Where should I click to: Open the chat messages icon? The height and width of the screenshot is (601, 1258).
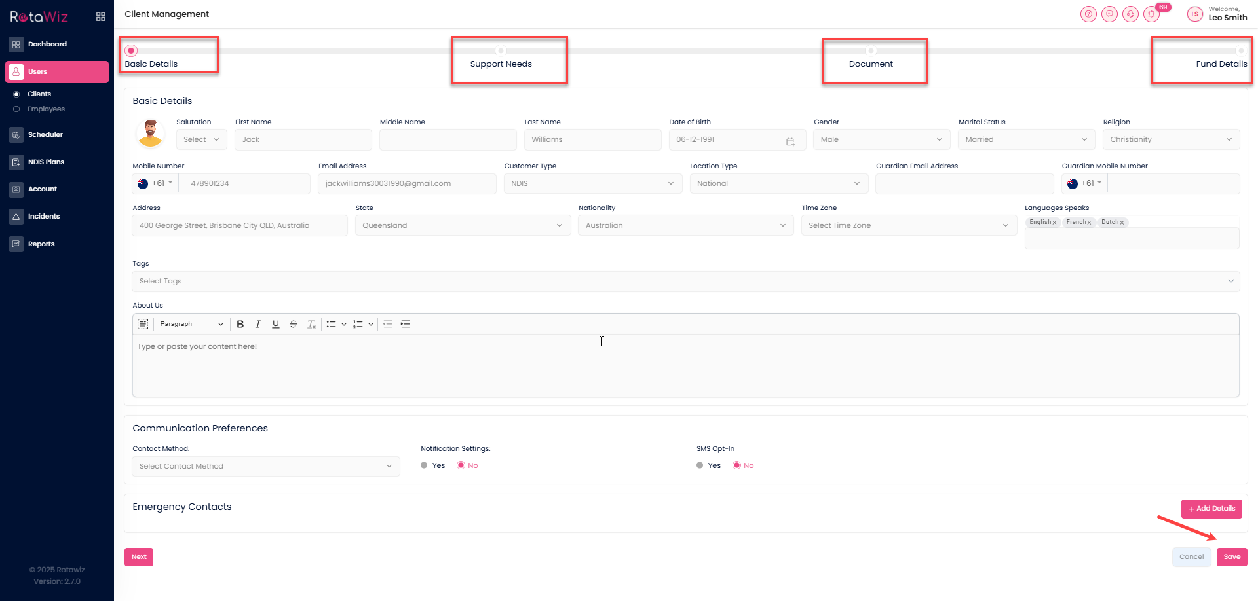tap(1109, 14)
